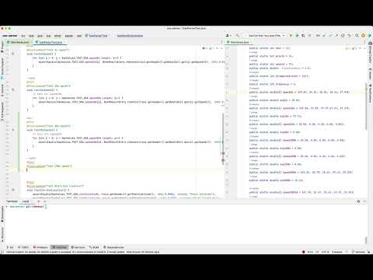Grab the terminal panel scrollbar
Screen dimensions: 373x280
pos(366,240)
